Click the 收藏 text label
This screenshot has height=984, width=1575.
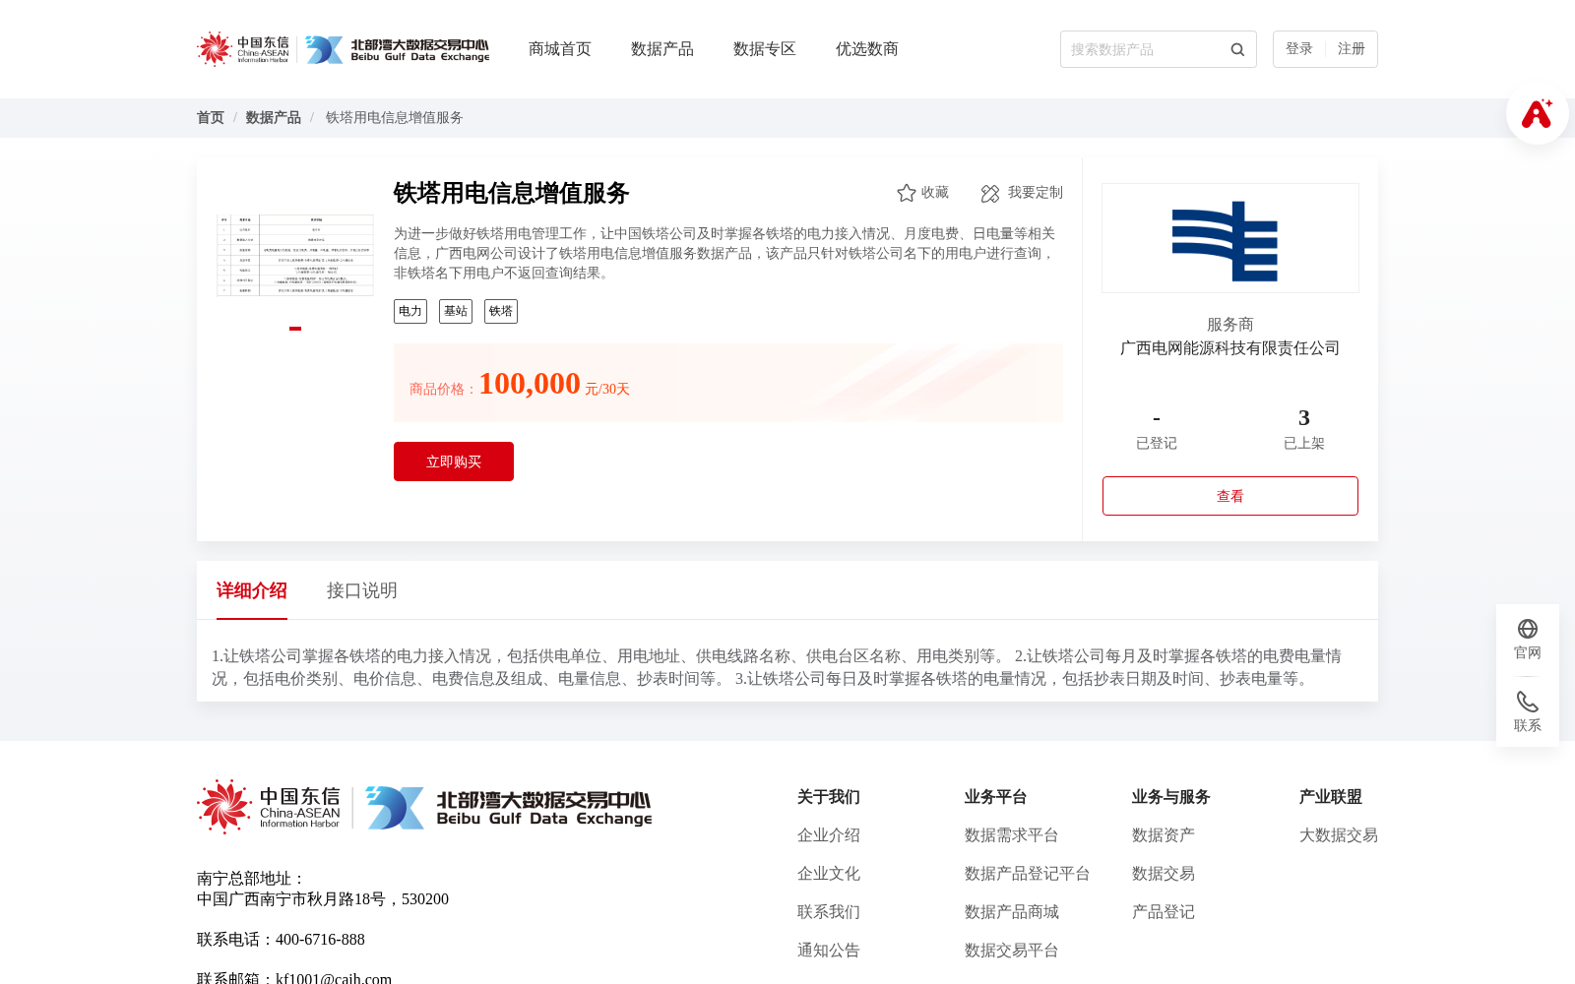point(935,193)
